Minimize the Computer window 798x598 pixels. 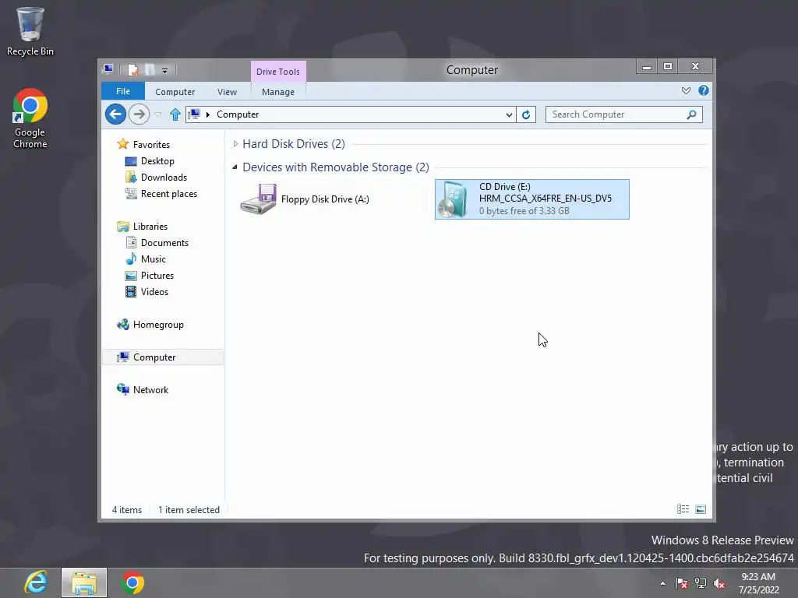646,67
